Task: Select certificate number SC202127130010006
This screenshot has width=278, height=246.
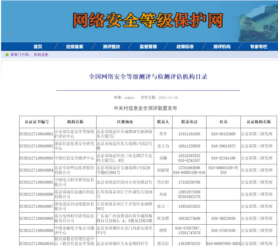Action: [x=36, y=194]
